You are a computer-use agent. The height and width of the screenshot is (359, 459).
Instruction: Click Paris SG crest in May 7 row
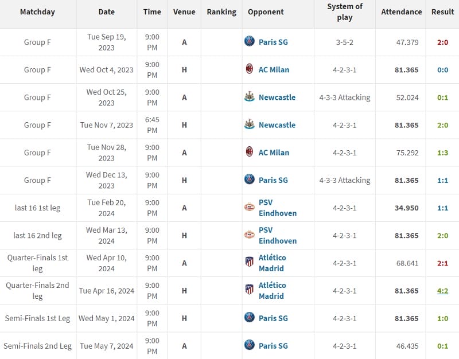click(249, 346)
